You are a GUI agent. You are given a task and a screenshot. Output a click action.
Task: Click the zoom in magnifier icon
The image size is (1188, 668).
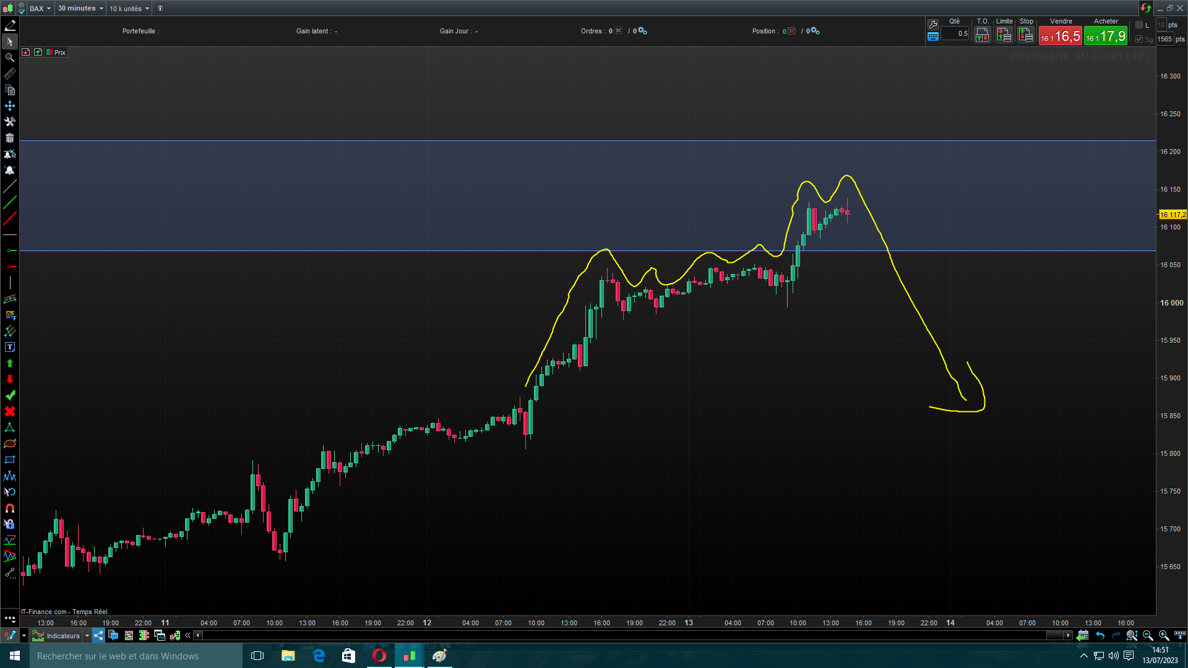(x=1163, y=635)
